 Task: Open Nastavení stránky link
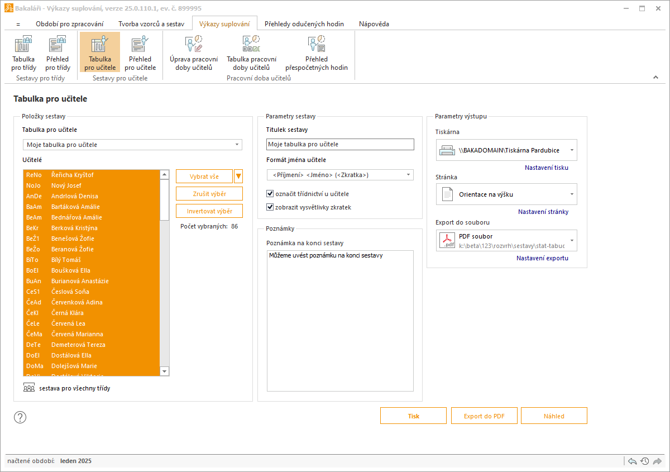(543, 212)
